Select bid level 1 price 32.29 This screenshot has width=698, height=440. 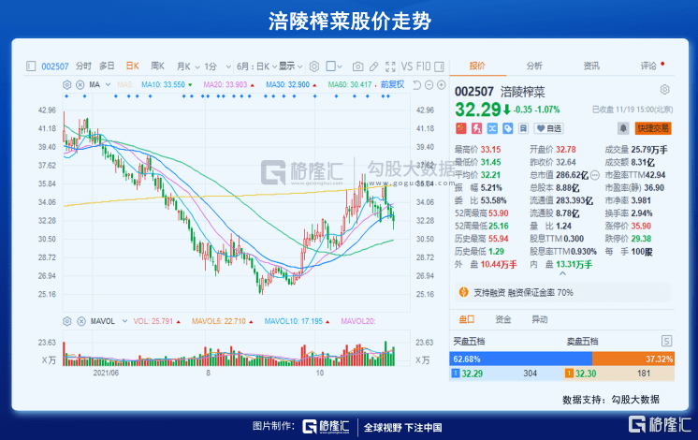(x=472, y=374)
